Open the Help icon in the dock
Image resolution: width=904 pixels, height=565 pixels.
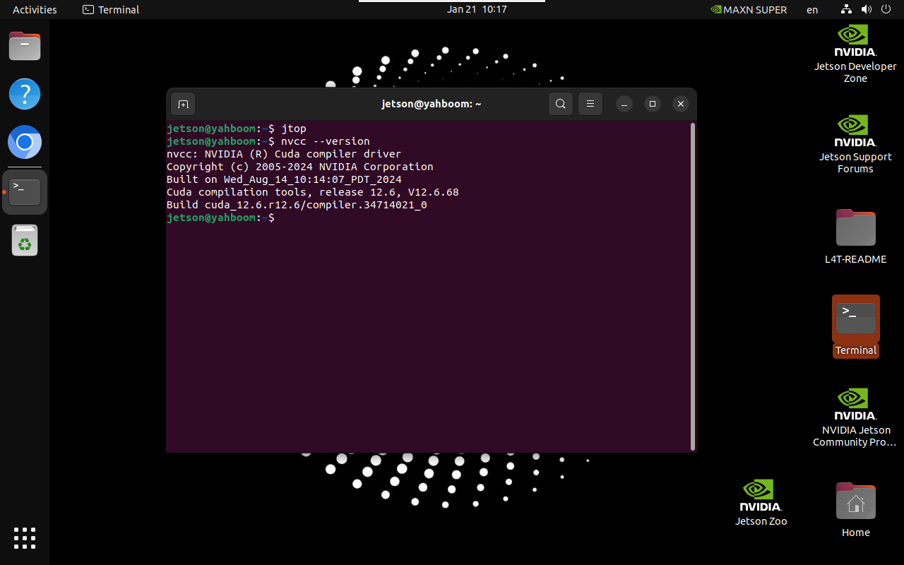click(25, 94)
